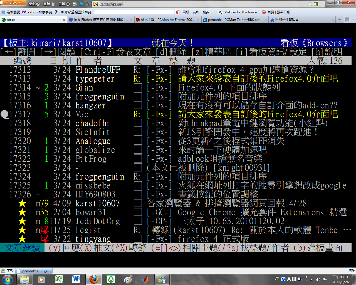The height and width of the screenshot is (285, 356).
Task: Bookmark this page with the star icon
Action: tap(310, 4)
